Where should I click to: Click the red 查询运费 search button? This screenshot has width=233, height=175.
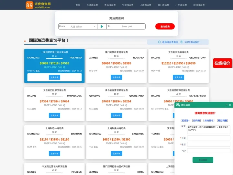[x=165, y=27]
